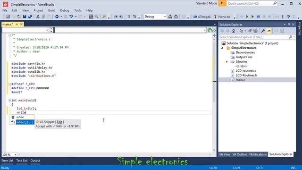Viewport: 302px width, 170px height.
Task: Toggle pin on main.c tab
Action: point(17,24)
